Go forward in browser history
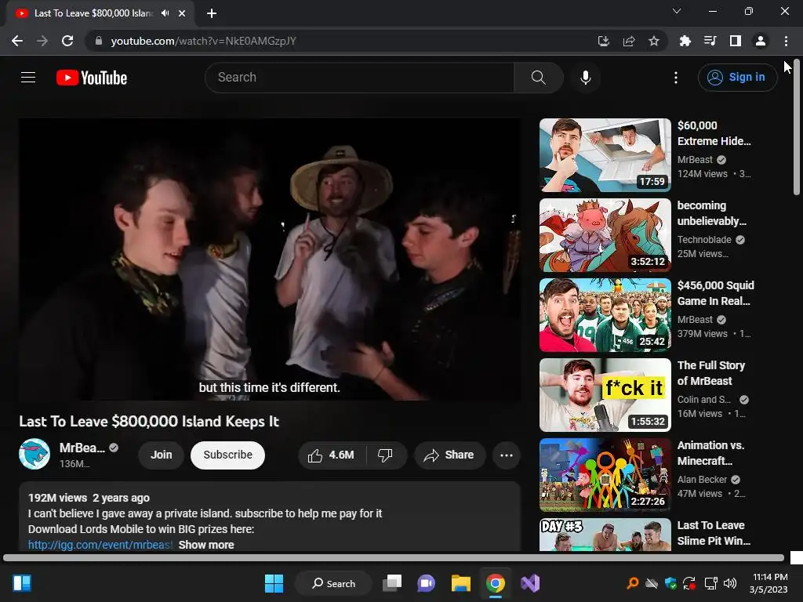The width and height of the screenshot is (803, 602). coord(42,41)
